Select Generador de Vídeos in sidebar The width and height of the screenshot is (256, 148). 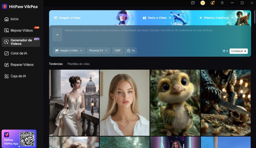[21, 42]
